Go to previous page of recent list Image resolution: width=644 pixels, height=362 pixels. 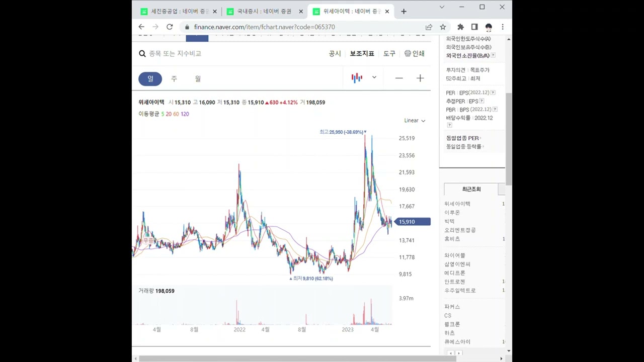click(x=450, y=353)
